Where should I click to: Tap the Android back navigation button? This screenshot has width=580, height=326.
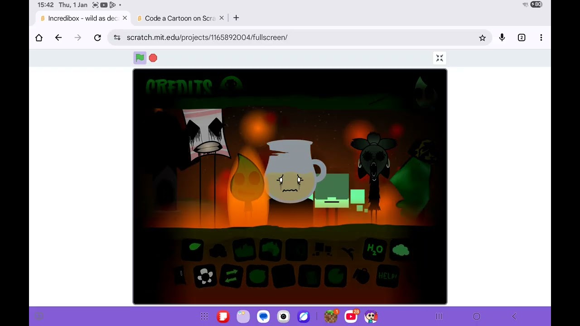[x=514, y=316]
